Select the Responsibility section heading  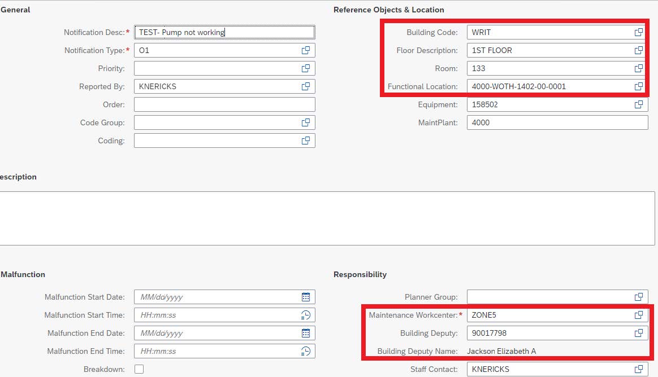point(360,274)
